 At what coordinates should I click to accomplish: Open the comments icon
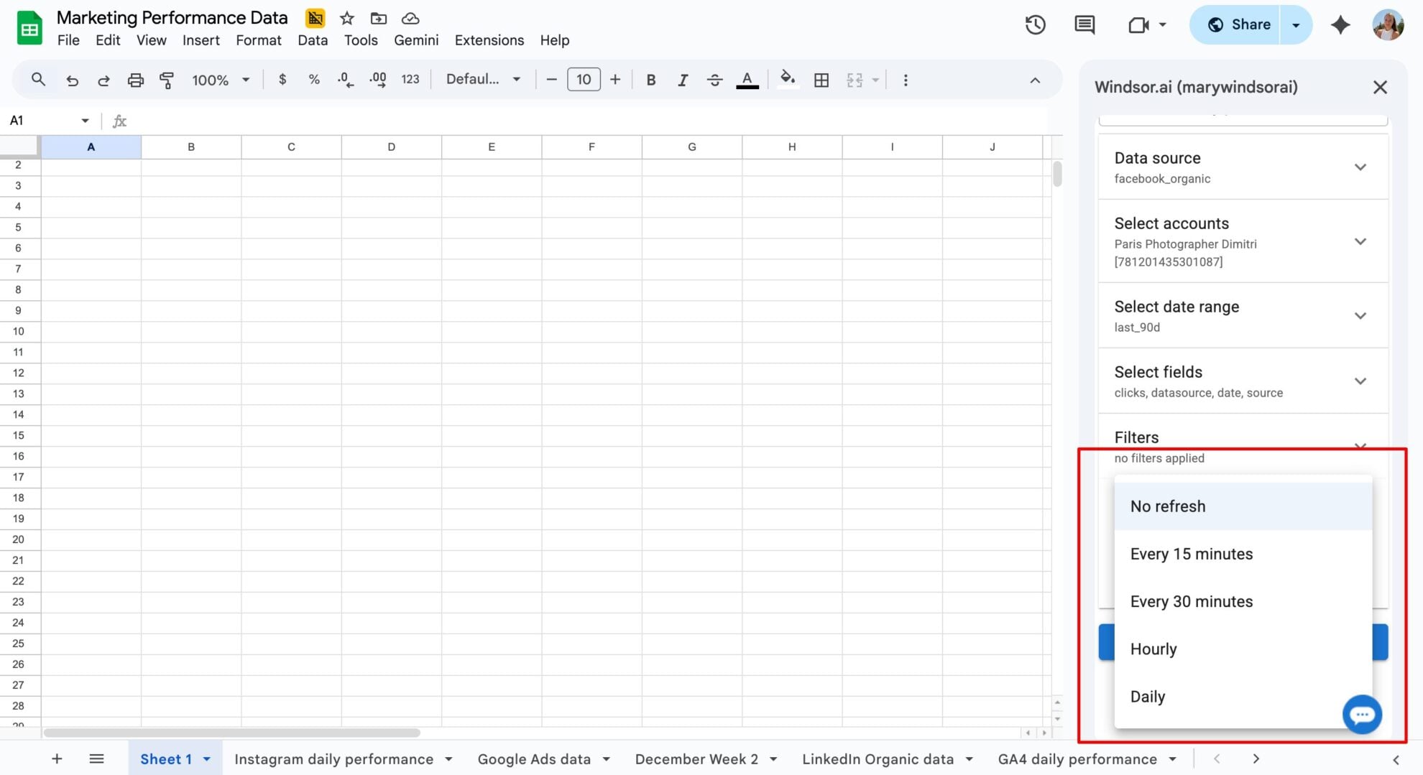point(1084,25)
